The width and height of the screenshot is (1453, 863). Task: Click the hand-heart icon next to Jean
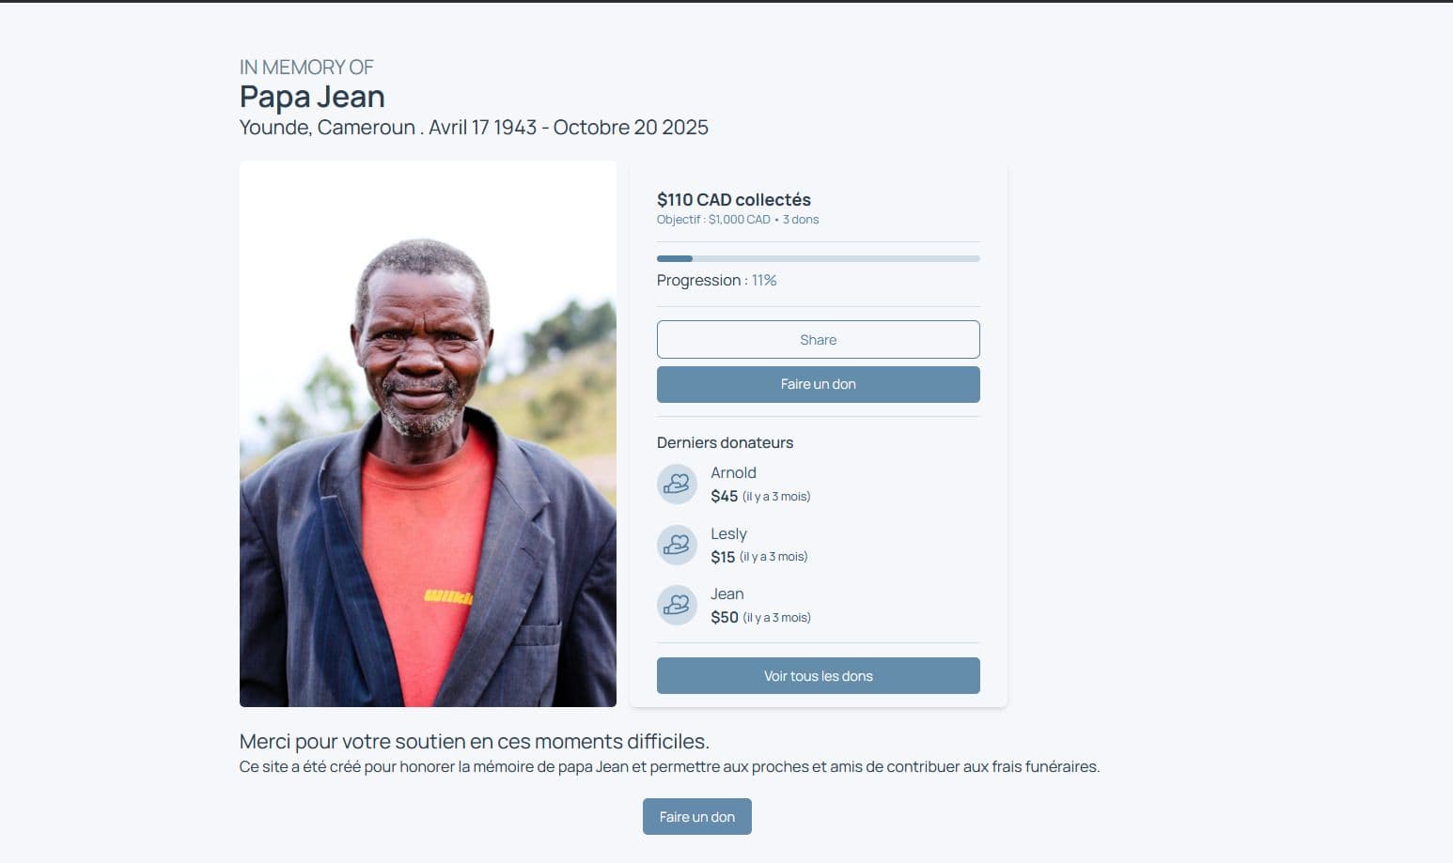[x=677, y=606]
